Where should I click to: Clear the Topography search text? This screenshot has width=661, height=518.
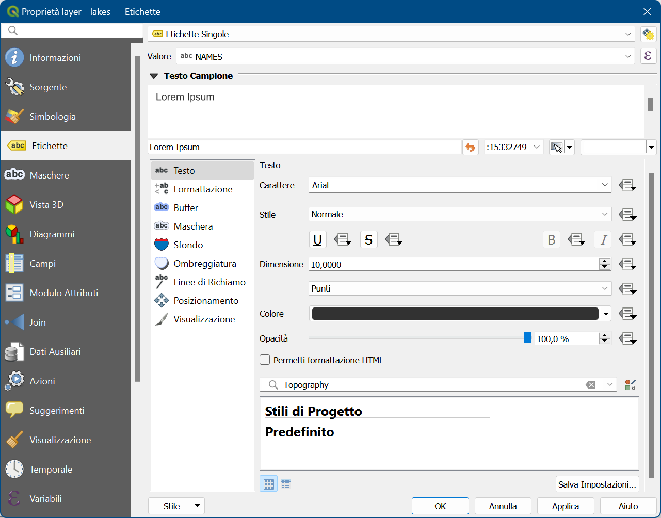point(591,385)
